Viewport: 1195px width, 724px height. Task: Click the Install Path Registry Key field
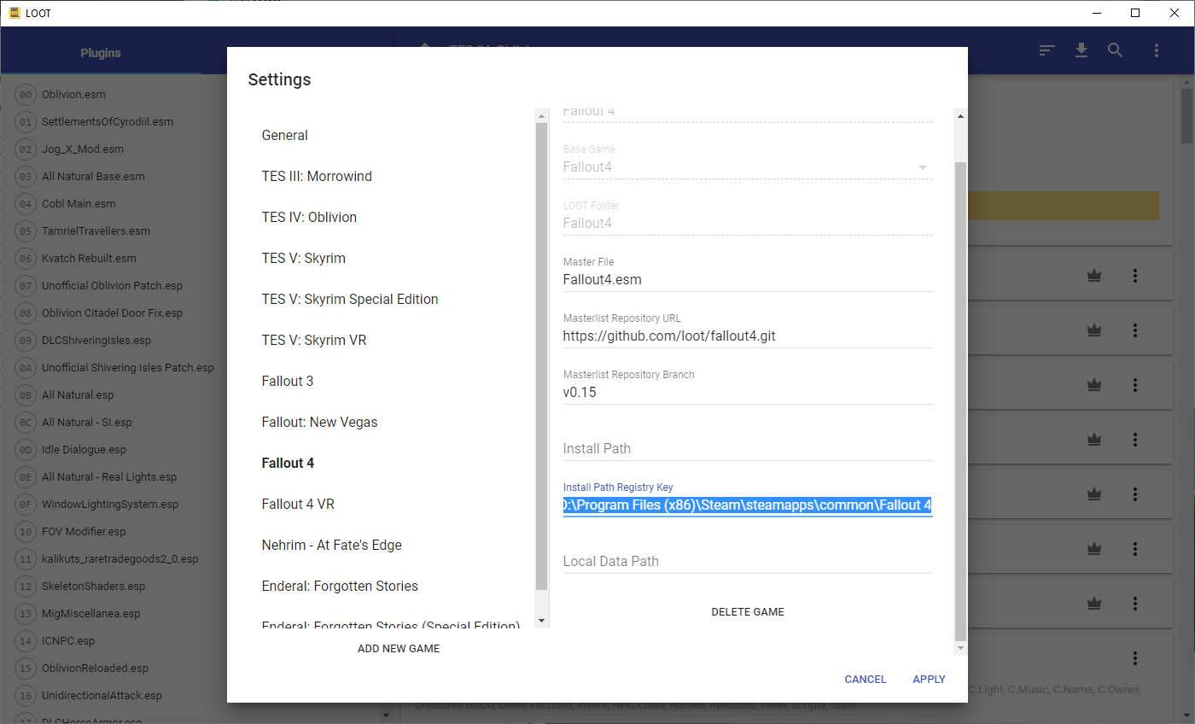pyautogui.click(x=748, y=505)
